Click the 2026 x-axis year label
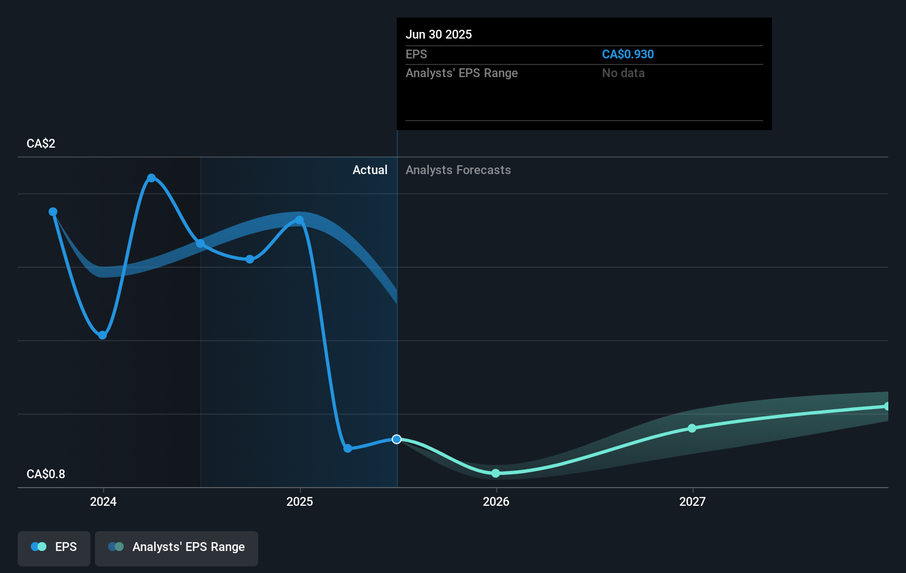Screen dimensions: 906x573 495,502
